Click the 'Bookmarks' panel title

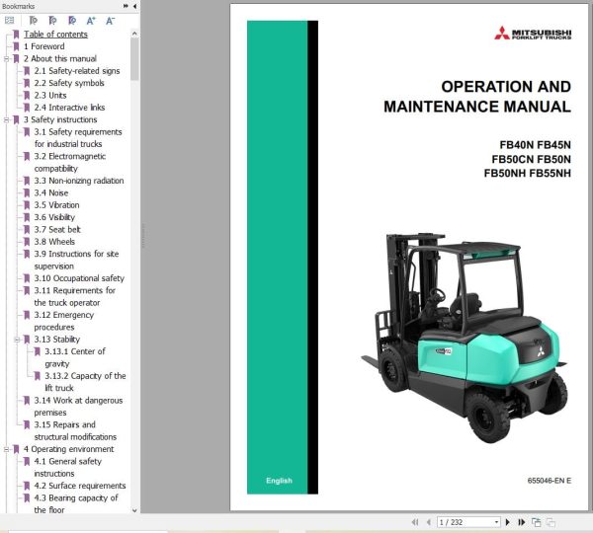point(18,6)
